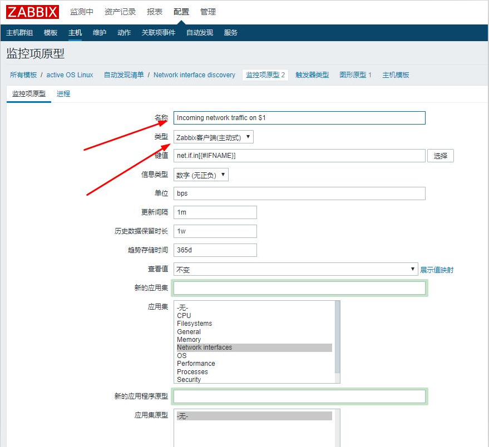The image size is (489, 447).
Task: Click the 新的应用程序原型 input field
Action: pyautogui.click(x=299, y=396)
